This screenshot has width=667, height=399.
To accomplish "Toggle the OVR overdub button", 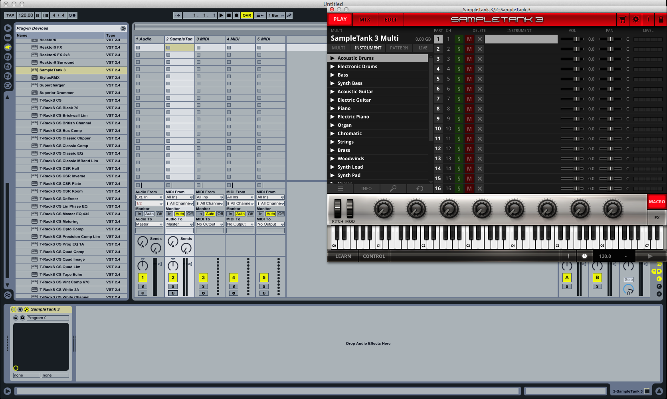I will click(247, 15).
